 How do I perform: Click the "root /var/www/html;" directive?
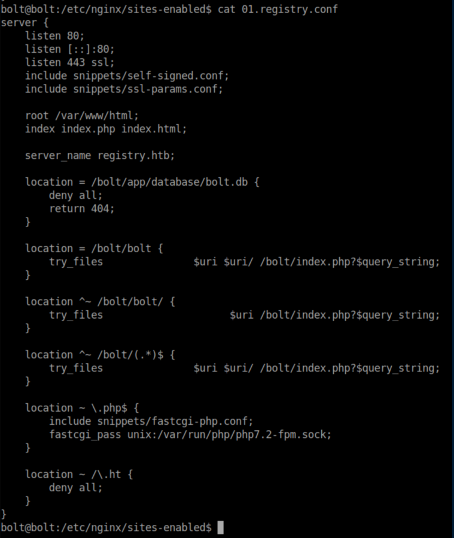81,116
